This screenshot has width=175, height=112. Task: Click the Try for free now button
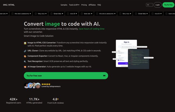(66, 76)
